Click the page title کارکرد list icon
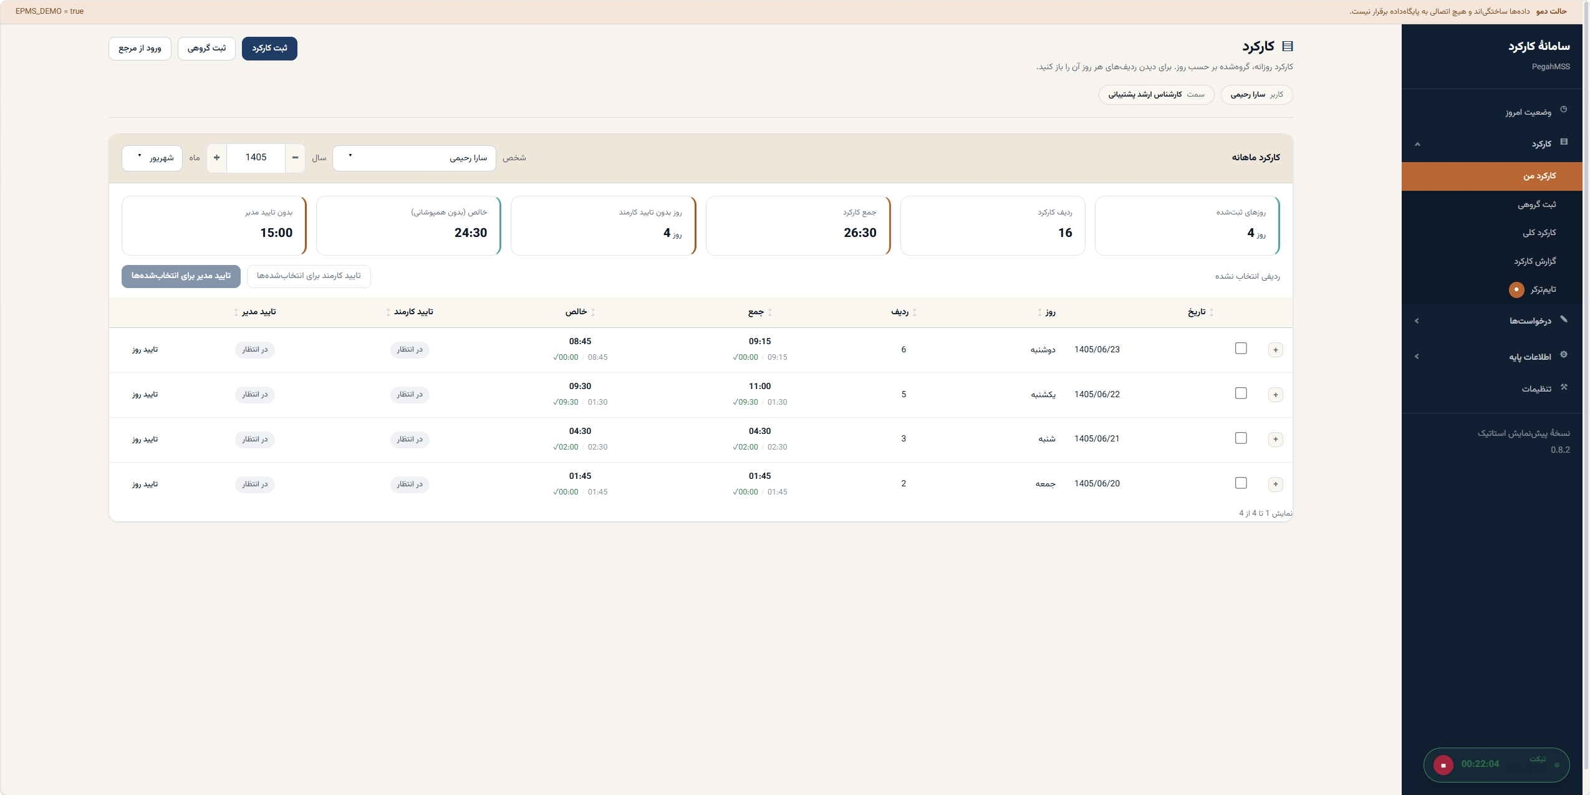Viewport: 1590px width, 795px height. 1287,46
